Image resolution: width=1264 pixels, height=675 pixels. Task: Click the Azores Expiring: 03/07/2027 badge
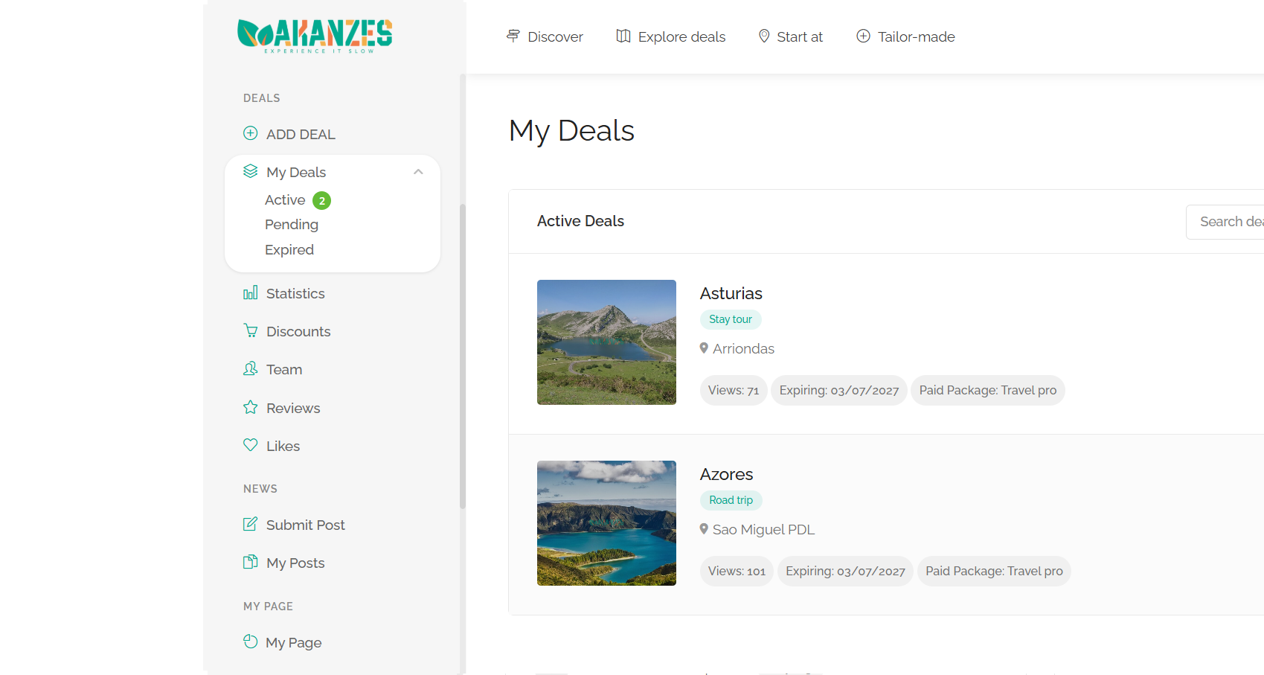(x=845, y=571)
